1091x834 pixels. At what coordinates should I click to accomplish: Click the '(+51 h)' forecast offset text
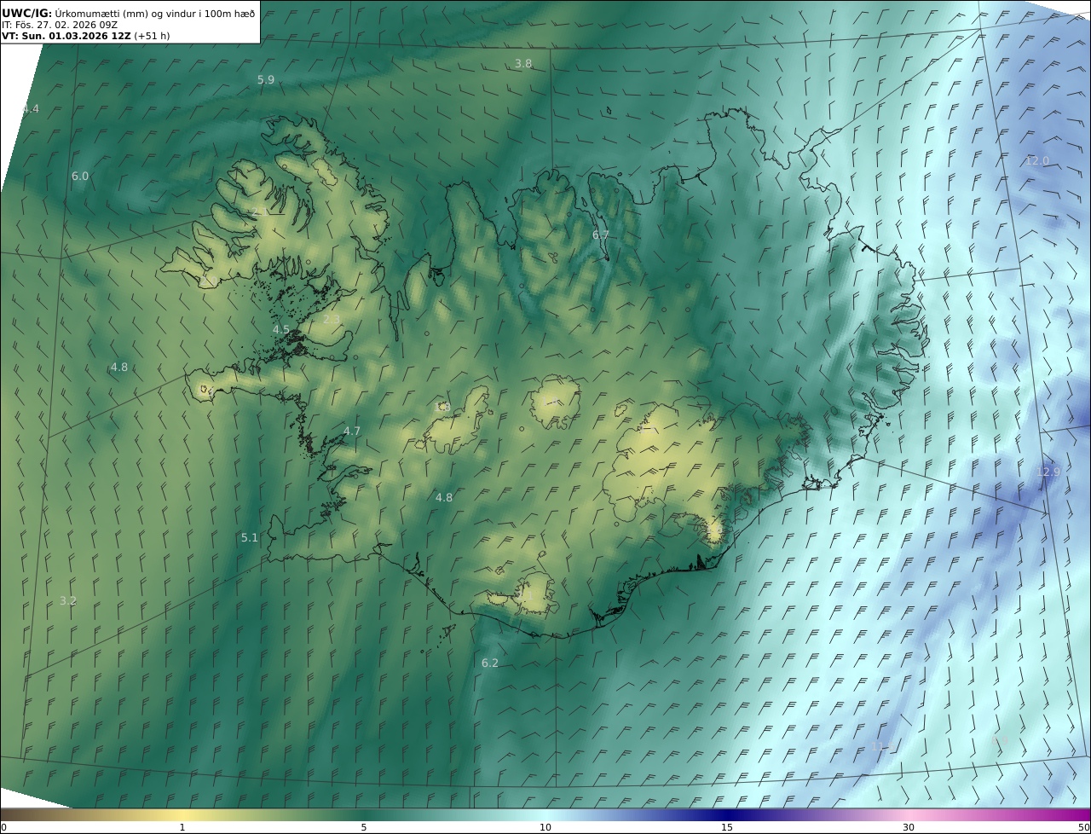pyautogui.click(x=152, y=36)
